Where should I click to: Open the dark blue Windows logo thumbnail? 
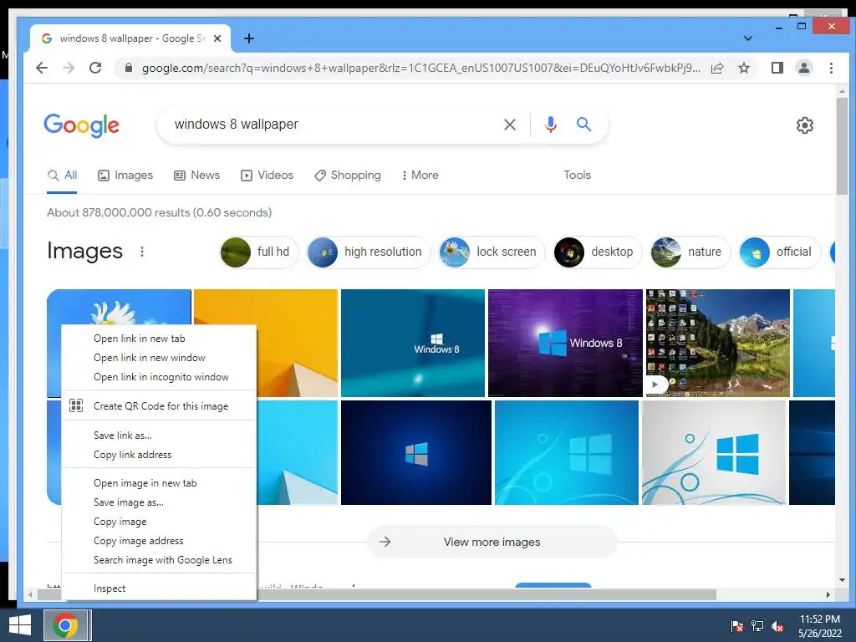[x=416, y=452]
